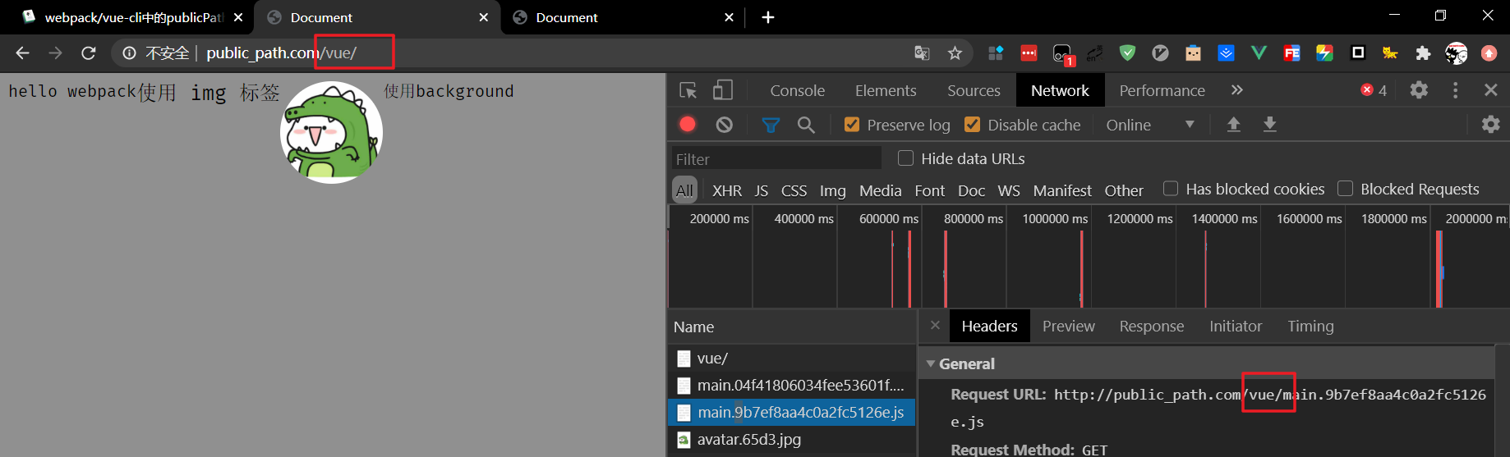1510x457 pixels.
Task: Click the network Filter text field
Action: pyautogui.click(x=776, y=158)
